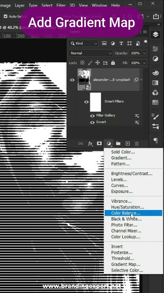This screenshot has width=164, height=293.
Task: Open the View menu
Action: [83, 5]
